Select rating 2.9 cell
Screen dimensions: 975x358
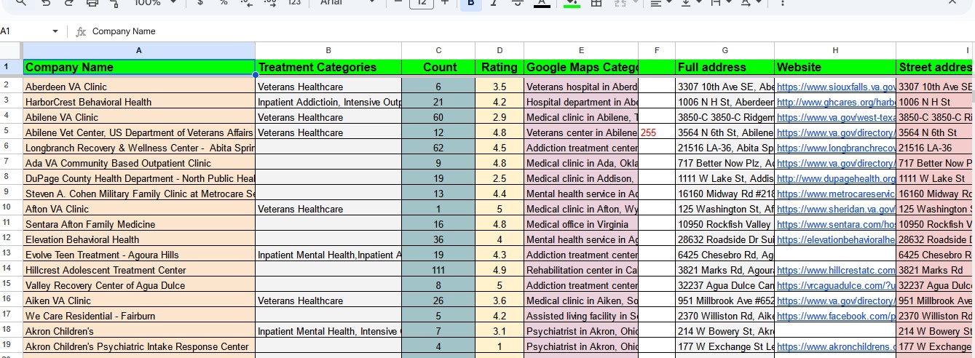500,117
